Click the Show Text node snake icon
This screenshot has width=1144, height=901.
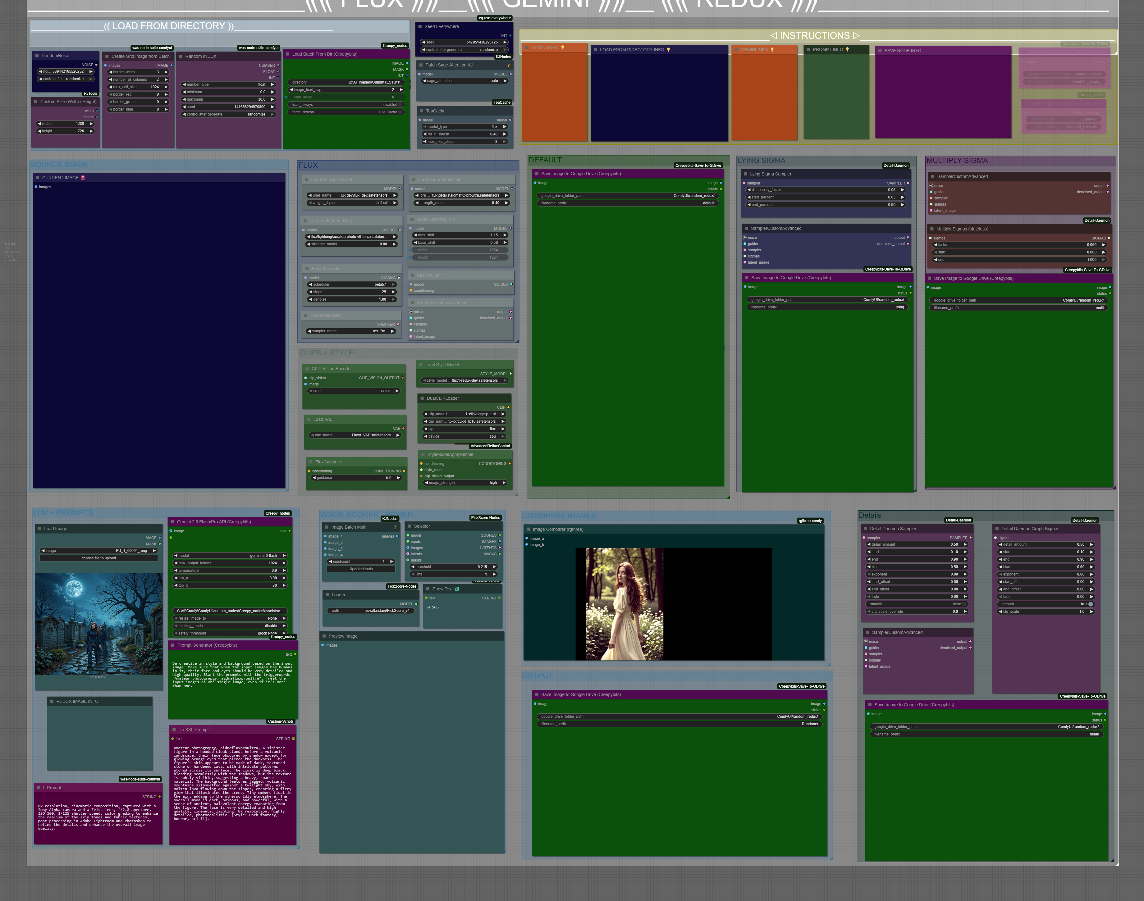[x=457, y=589]
